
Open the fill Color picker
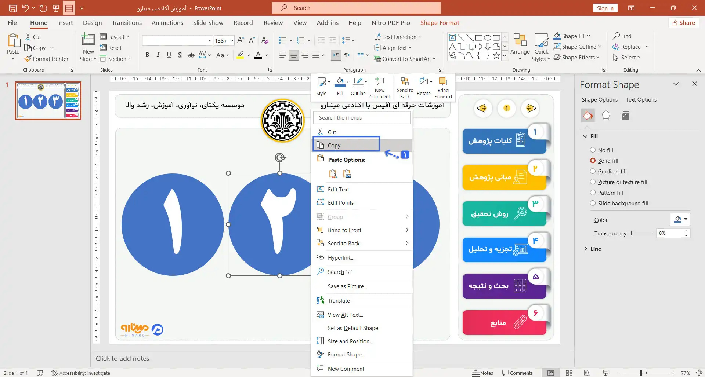680,219
